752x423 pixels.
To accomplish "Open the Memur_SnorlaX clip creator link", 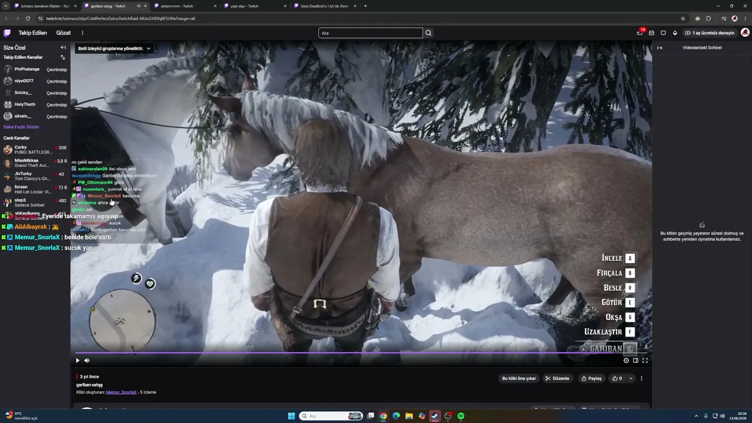I will coord(121,392).
